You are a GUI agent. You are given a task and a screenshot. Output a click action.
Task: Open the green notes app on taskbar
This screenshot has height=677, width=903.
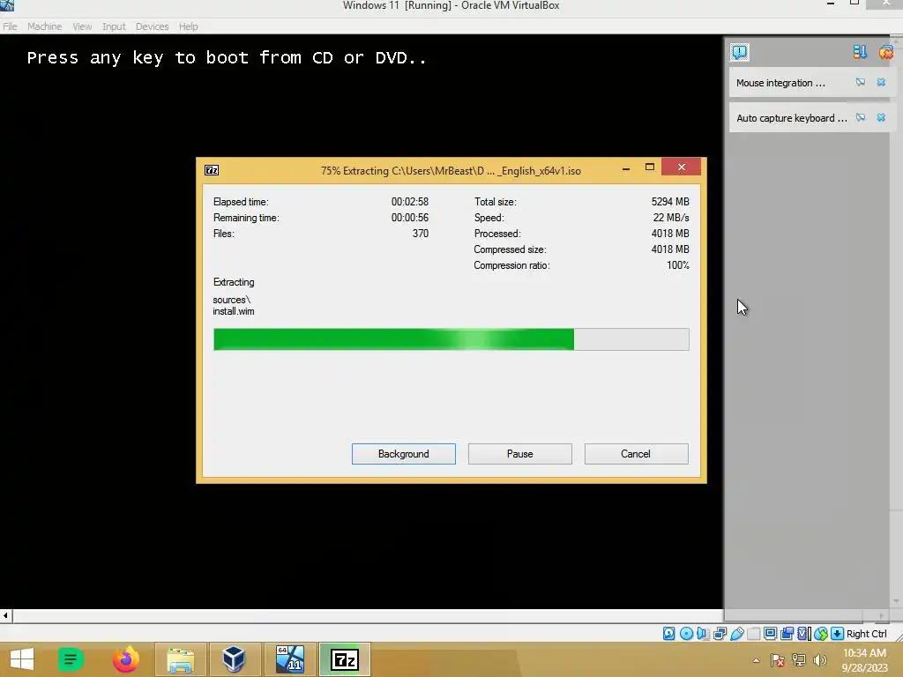coord(71,659)
